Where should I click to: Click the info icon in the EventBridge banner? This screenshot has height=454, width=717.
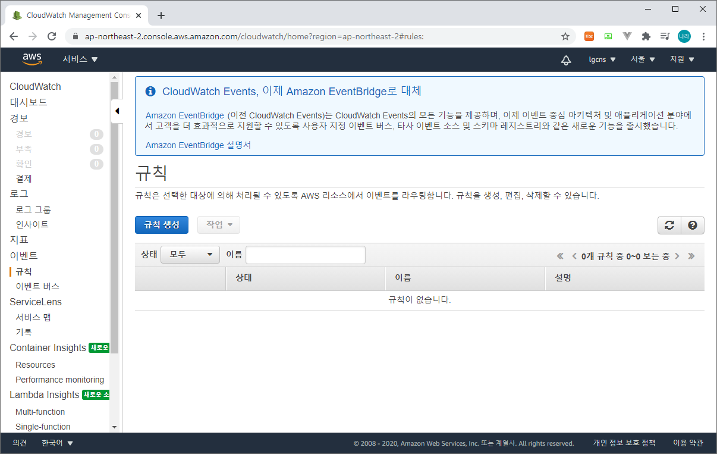[150, 92]
